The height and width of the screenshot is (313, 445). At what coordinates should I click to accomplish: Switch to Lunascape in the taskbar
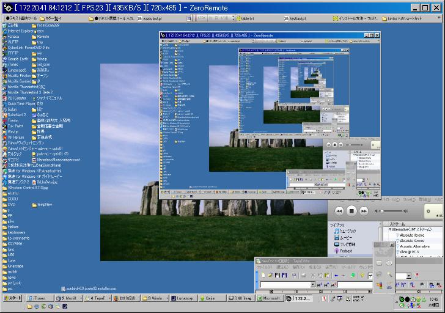tap(183, 298)
